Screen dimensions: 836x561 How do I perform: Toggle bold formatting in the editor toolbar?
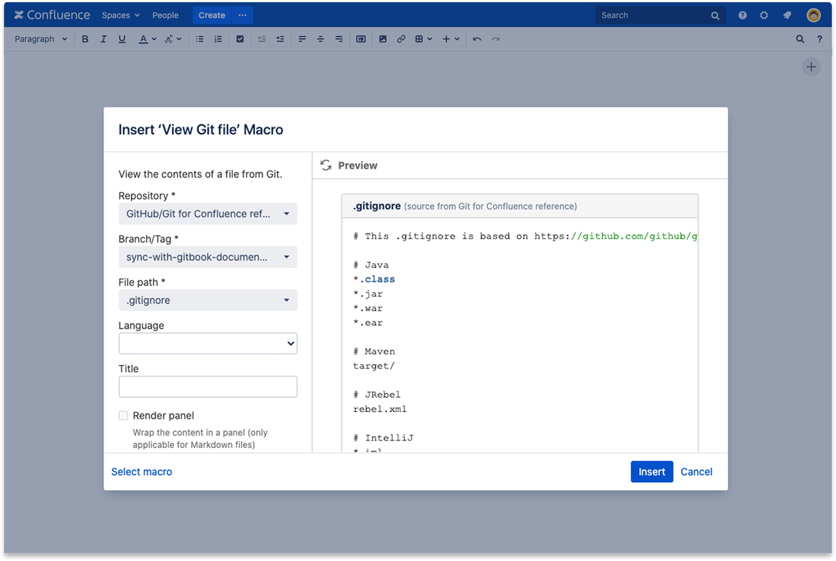click(85, 39)
